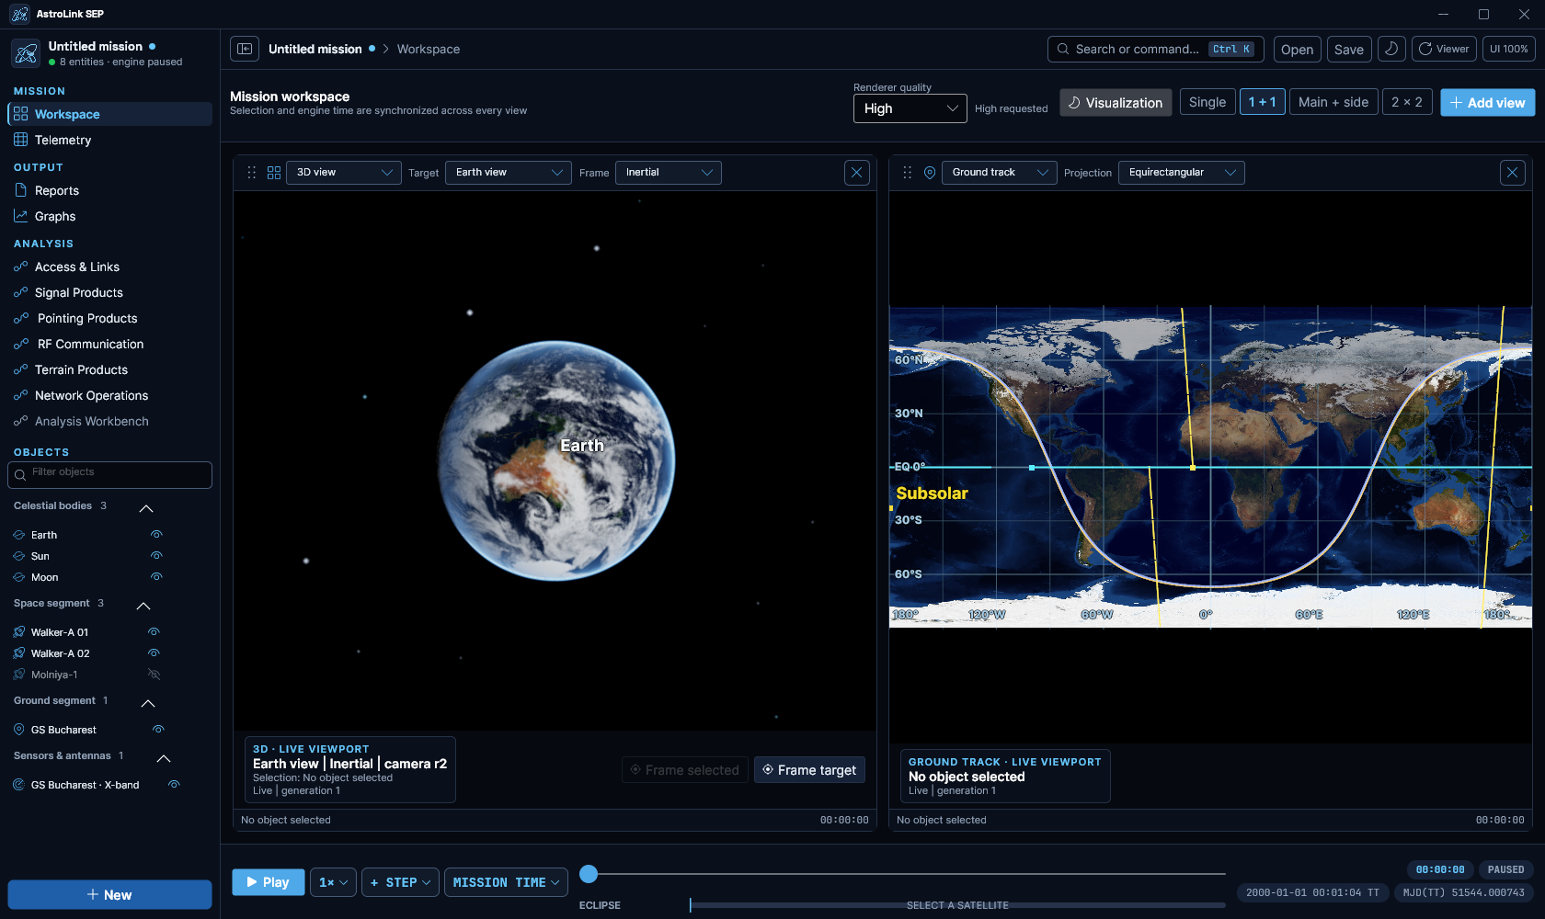The image size is (1545, 919).
Task: Click the RF Communication icon
Action: tap(21, 344)
